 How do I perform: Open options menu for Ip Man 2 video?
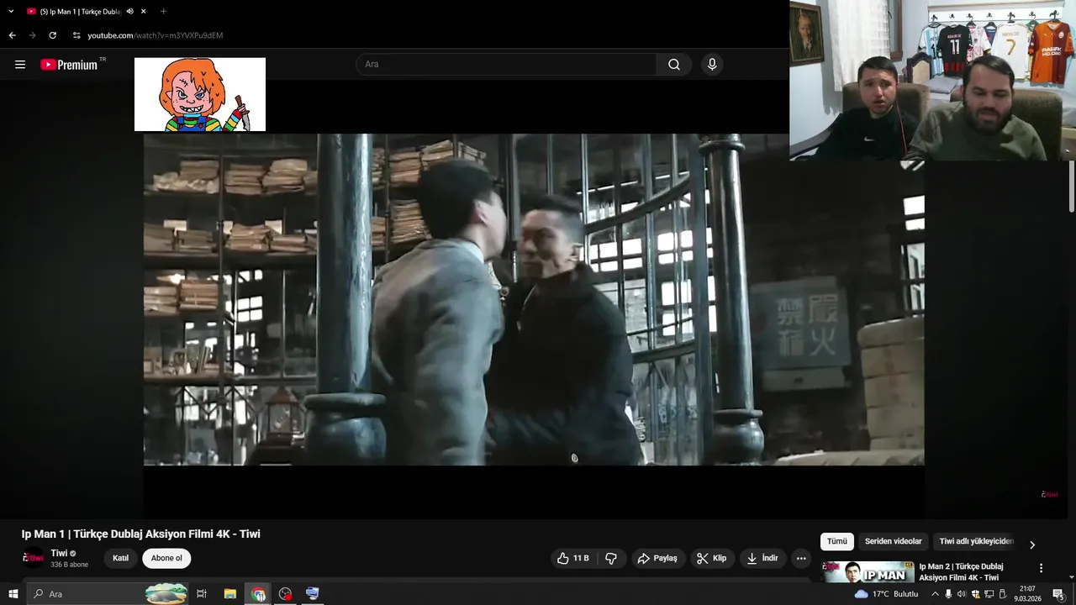click(1041, 568)
